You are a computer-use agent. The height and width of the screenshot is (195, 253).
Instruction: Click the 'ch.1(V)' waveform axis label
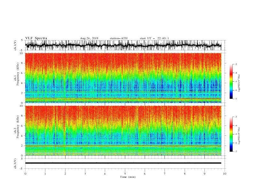coord(15,45)
